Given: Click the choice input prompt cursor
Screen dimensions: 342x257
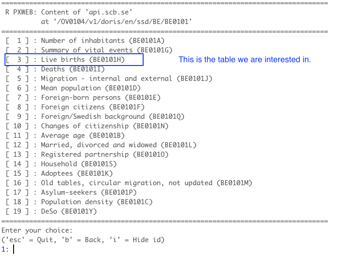Looking at the screenshot, I should pos(14,249).
